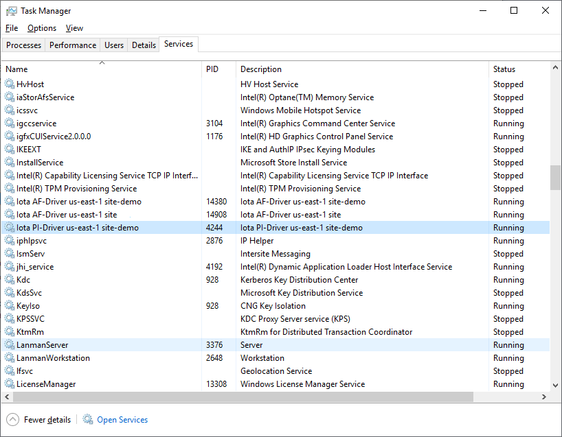Click the jhi_service gear icon

[10, 267]
